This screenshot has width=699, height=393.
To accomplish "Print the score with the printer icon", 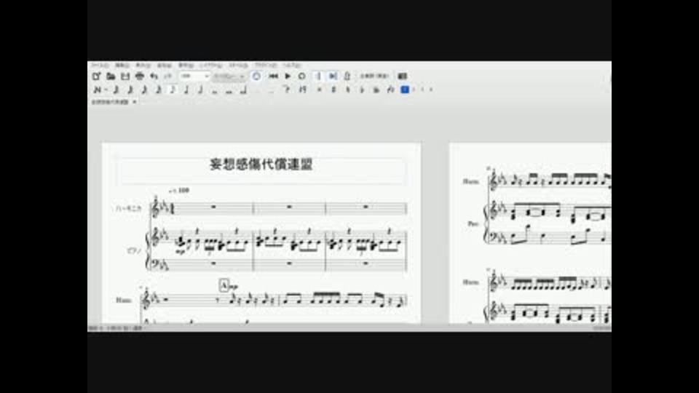I will click(x=140, y=76).
